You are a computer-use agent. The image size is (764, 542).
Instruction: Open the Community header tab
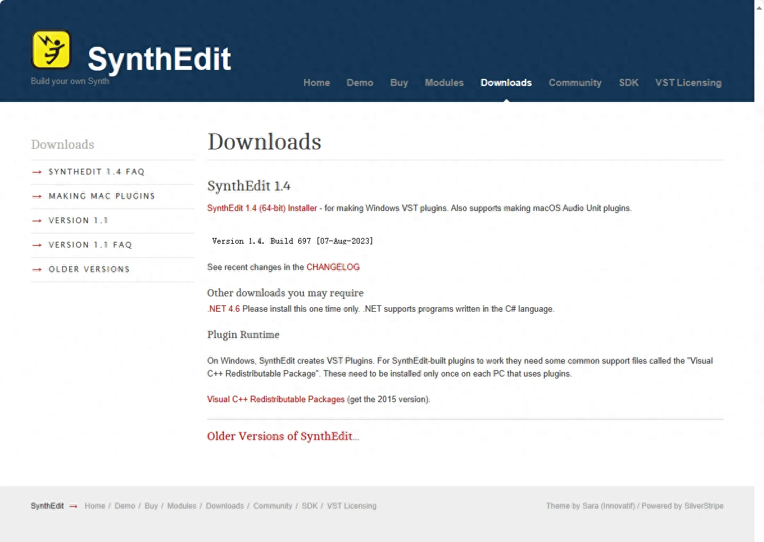[x=575, y=83]
